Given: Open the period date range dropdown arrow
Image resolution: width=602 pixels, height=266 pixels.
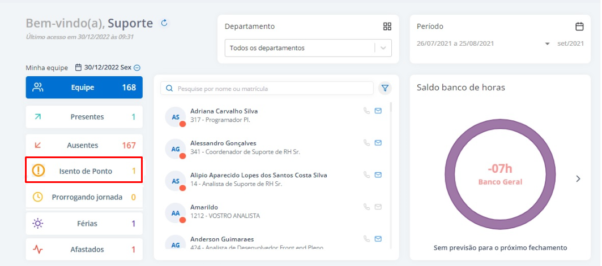Looking at the screenshot, I should (547, 43).
